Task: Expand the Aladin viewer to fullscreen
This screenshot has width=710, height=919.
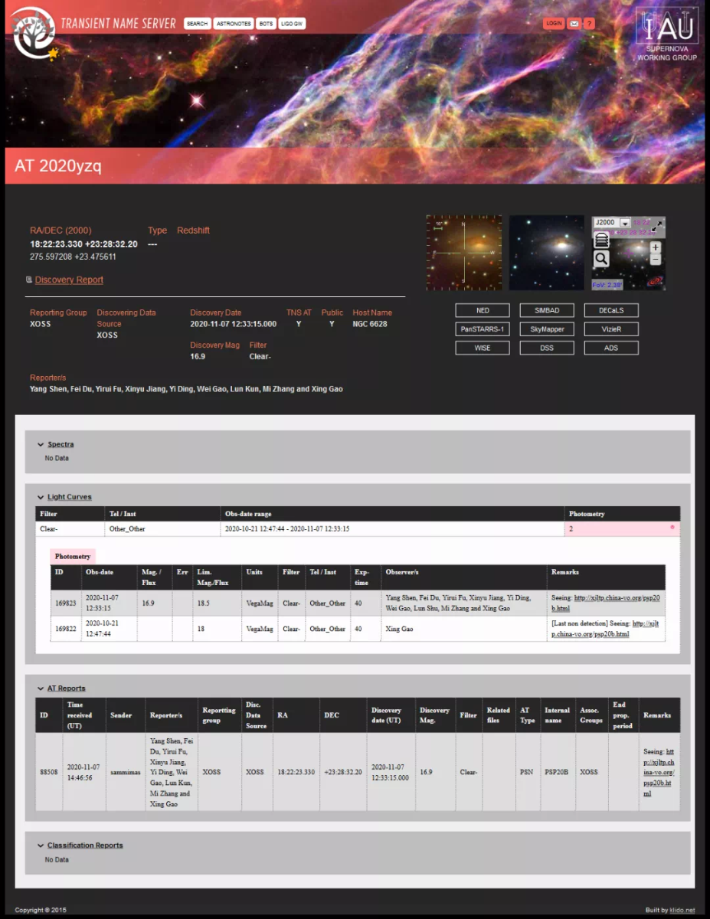Action: pos(659,224)
